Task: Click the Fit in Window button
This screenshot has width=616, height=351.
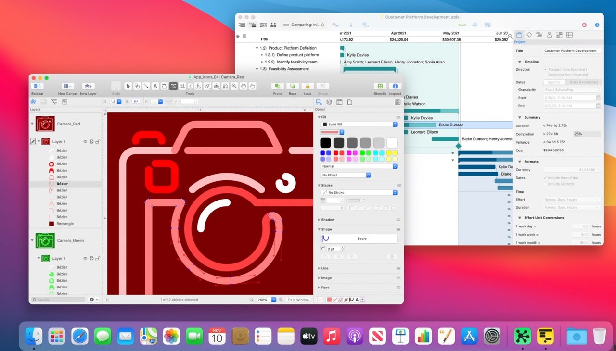Action: [298, 300]
